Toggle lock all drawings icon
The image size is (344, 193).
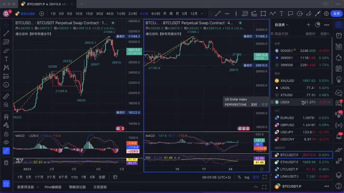click(6, 134)
